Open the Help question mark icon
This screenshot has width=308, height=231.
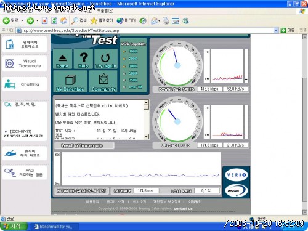click(x=83, y=59)
